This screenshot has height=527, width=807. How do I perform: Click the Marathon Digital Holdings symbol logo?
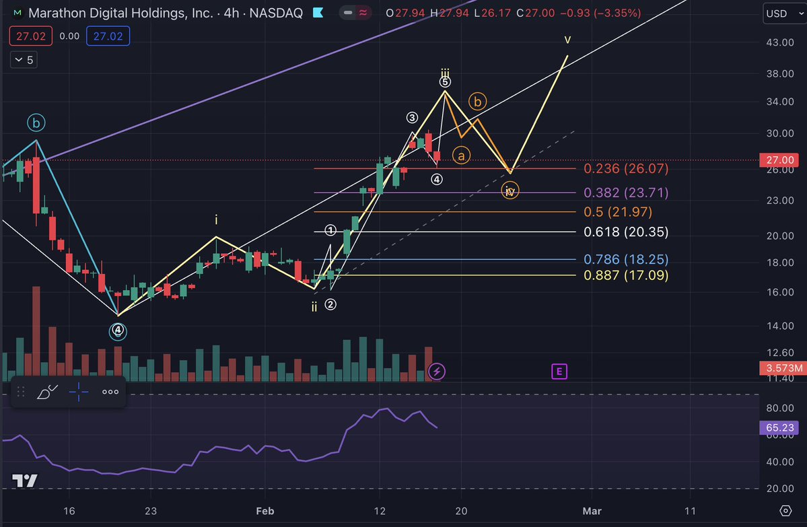[x=17, y=13]
